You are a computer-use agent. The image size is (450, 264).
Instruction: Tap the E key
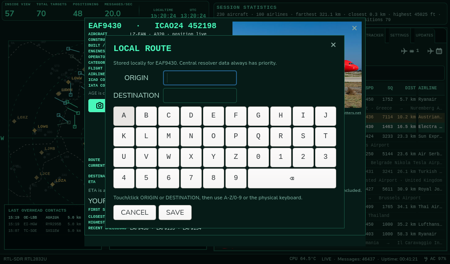(213, 116)
